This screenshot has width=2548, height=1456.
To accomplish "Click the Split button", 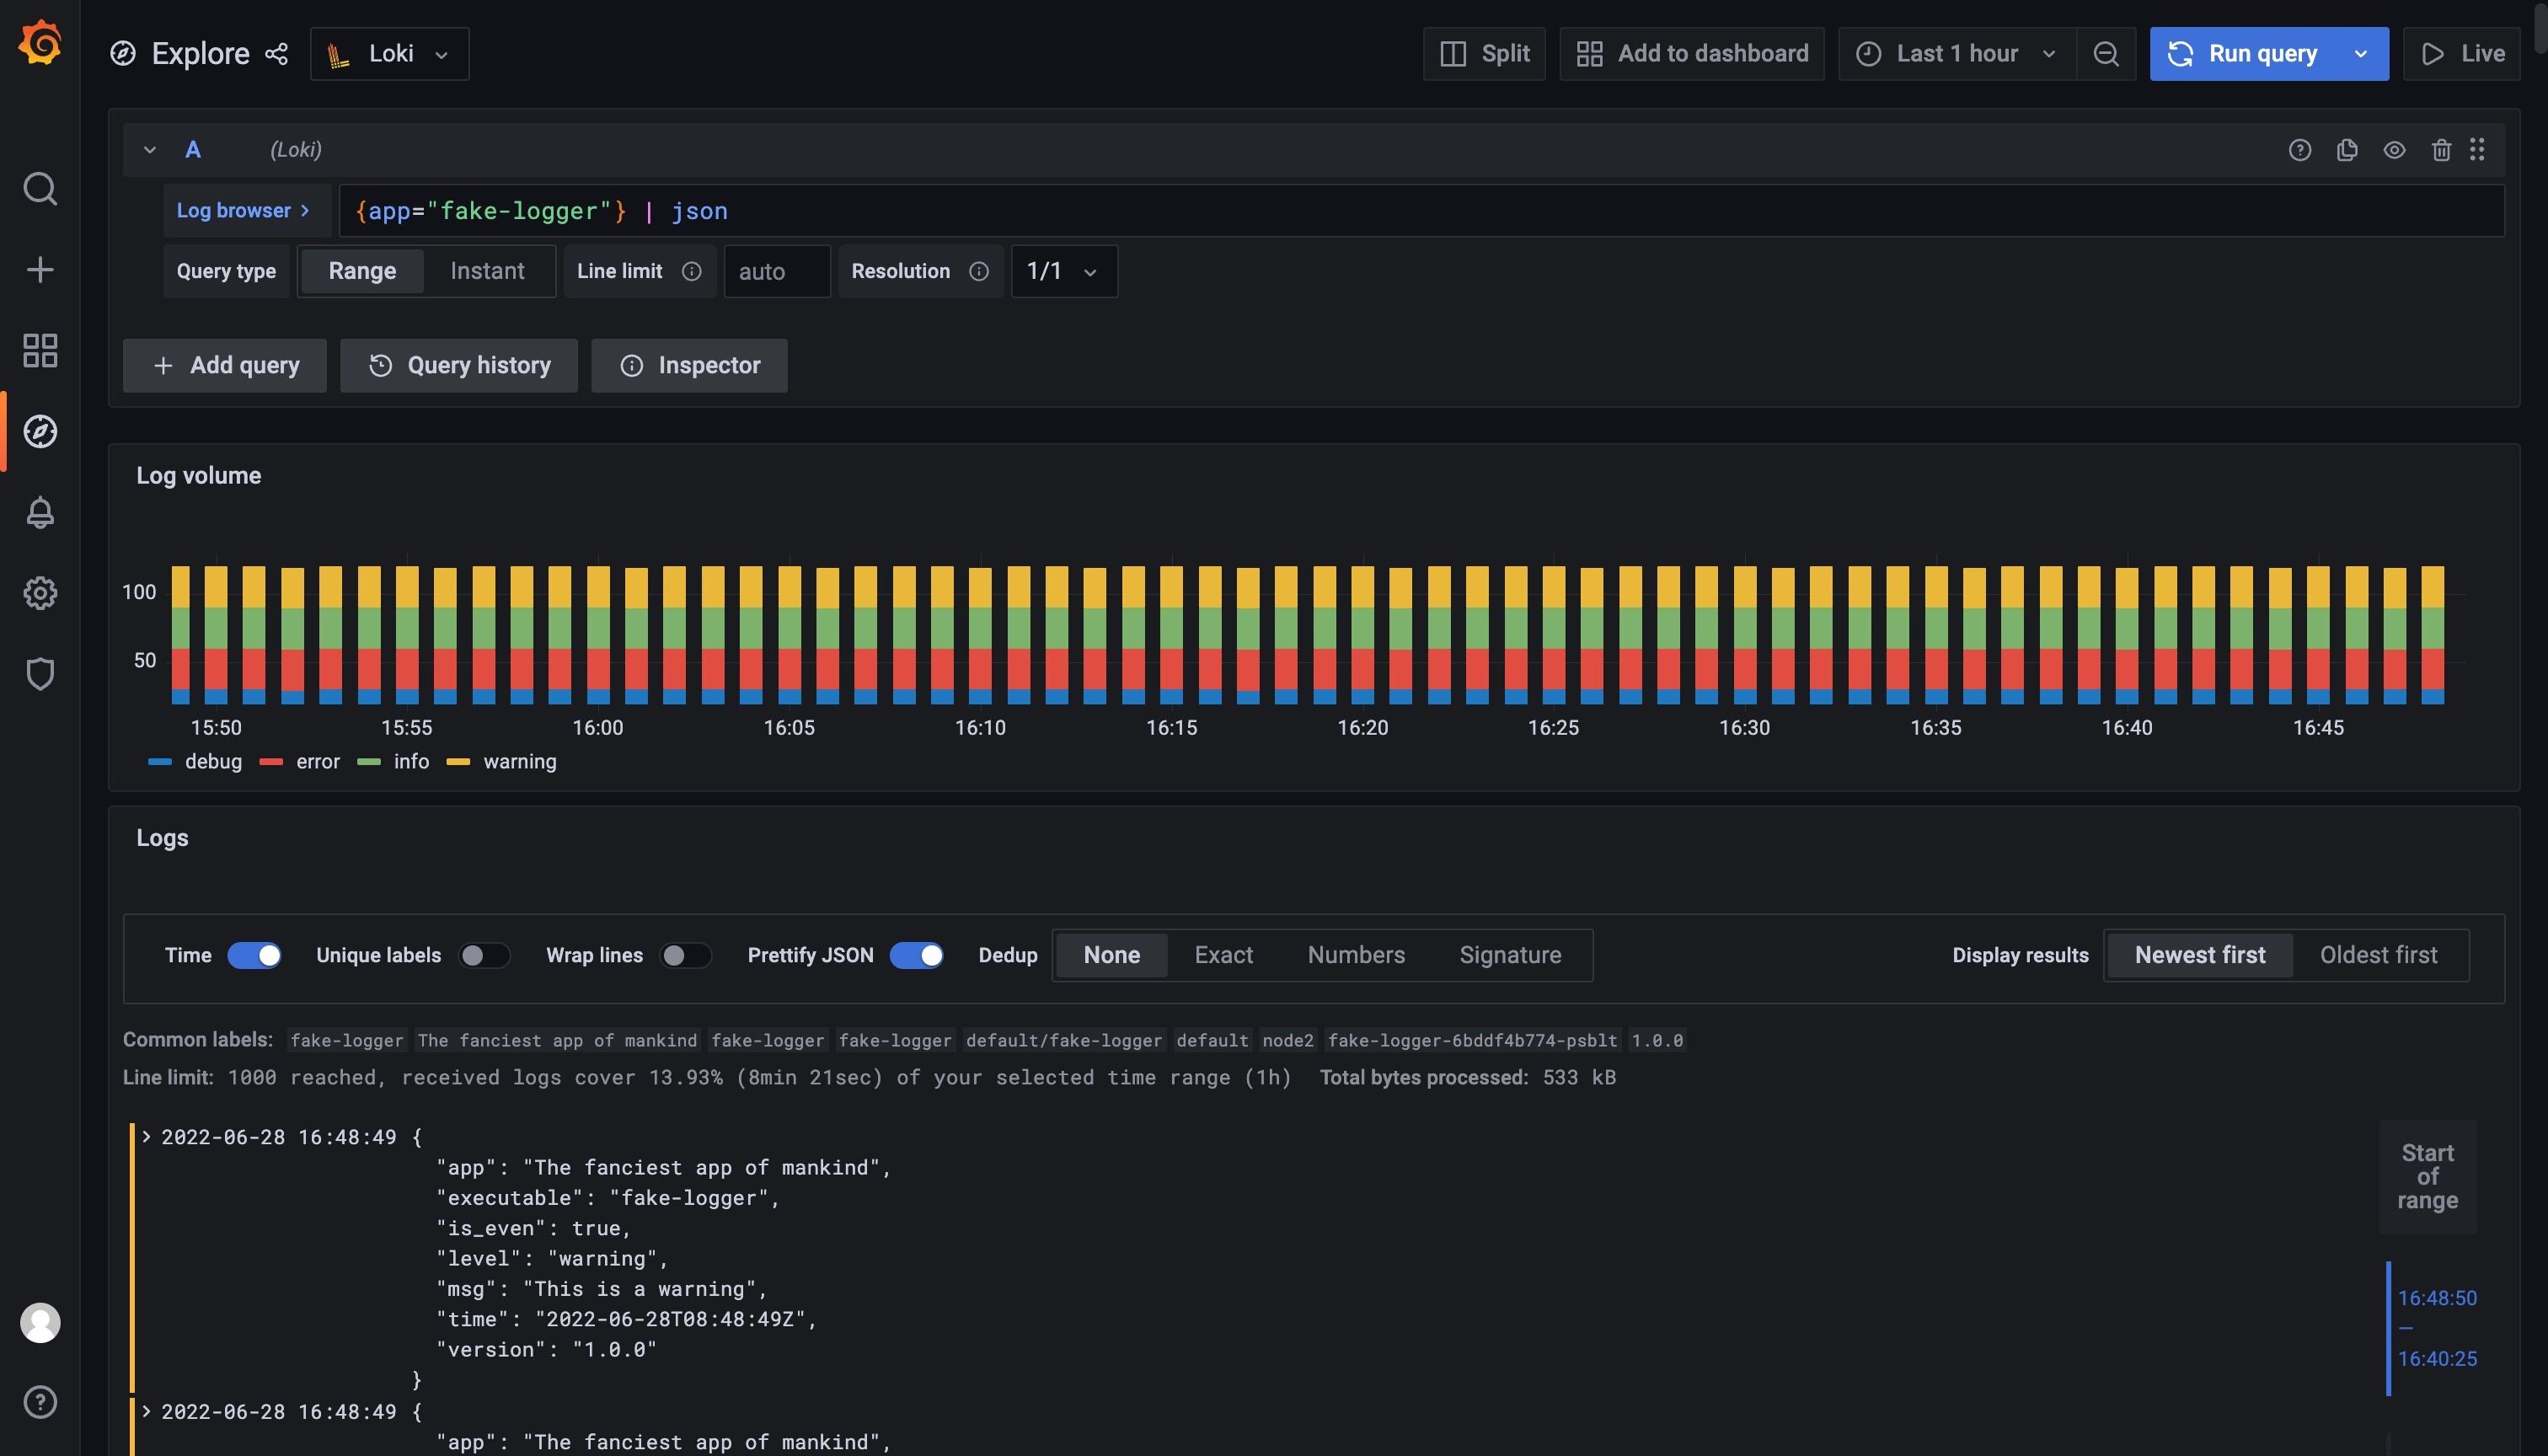I will pos(1484,54).
